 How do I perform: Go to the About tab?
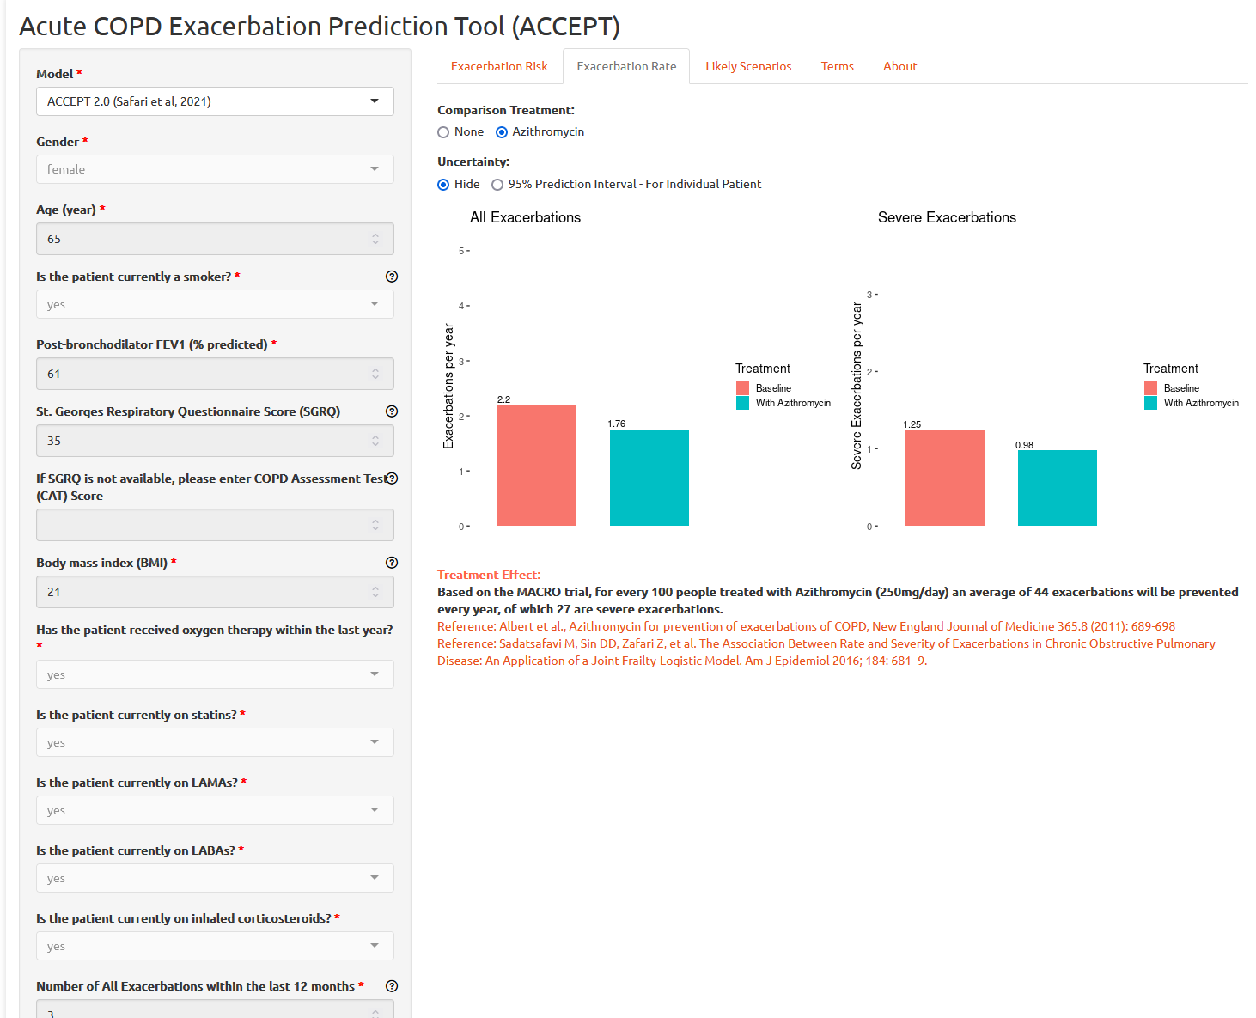[x=899, y=66]
